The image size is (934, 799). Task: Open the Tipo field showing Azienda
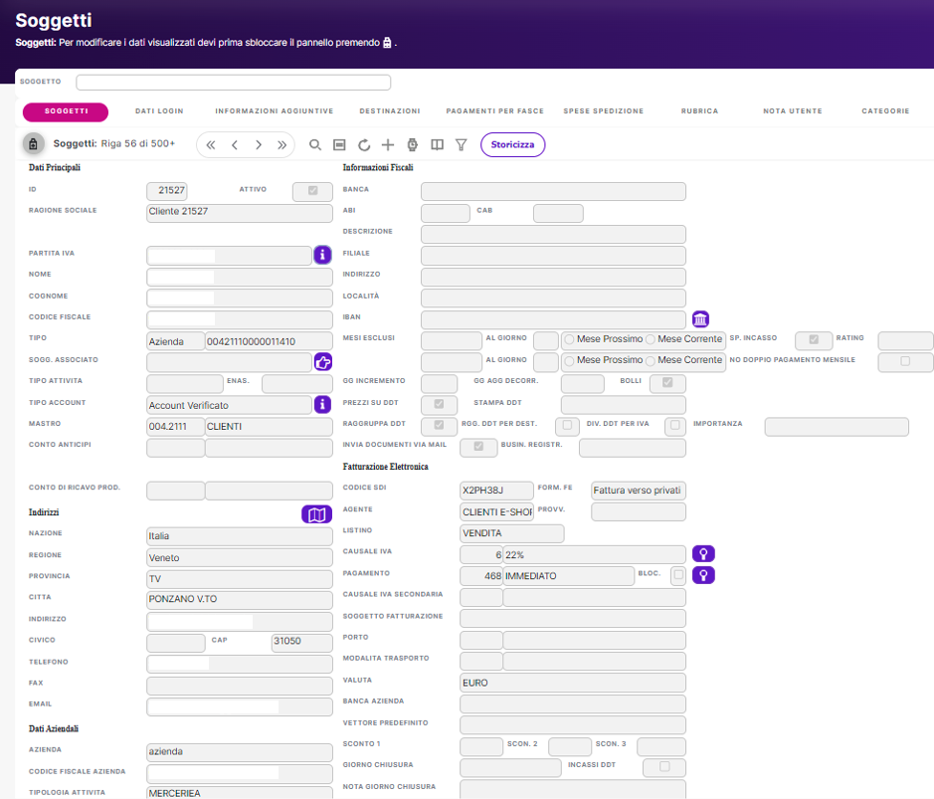point(175,341)
